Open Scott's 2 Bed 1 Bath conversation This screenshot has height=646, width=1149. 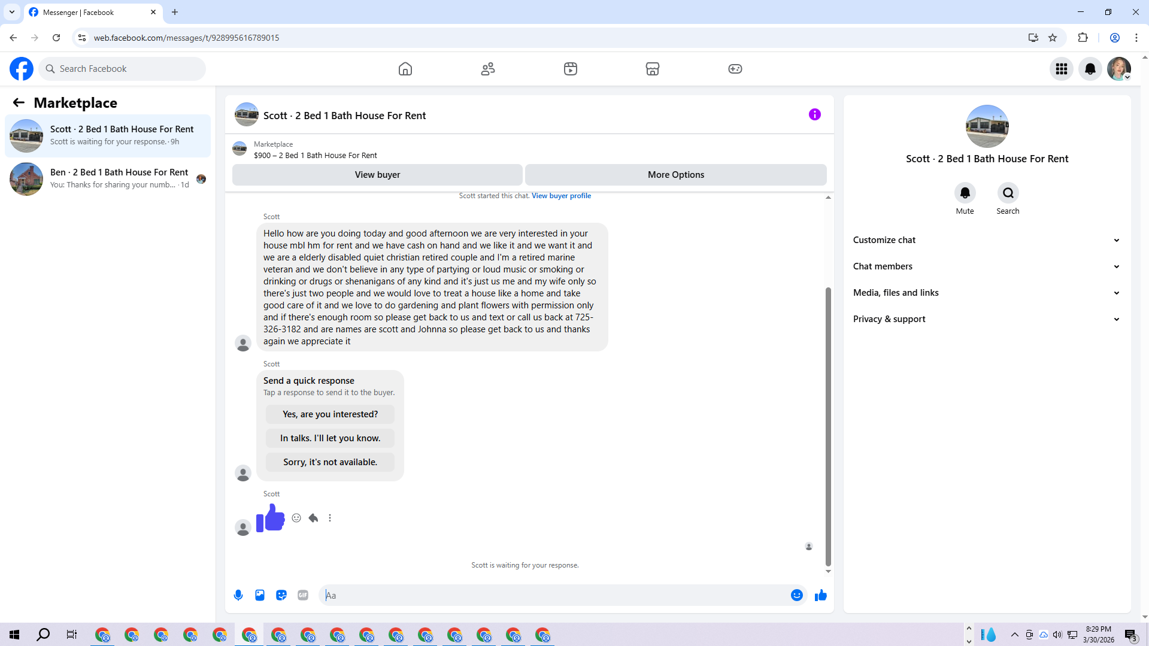point(108,136)
